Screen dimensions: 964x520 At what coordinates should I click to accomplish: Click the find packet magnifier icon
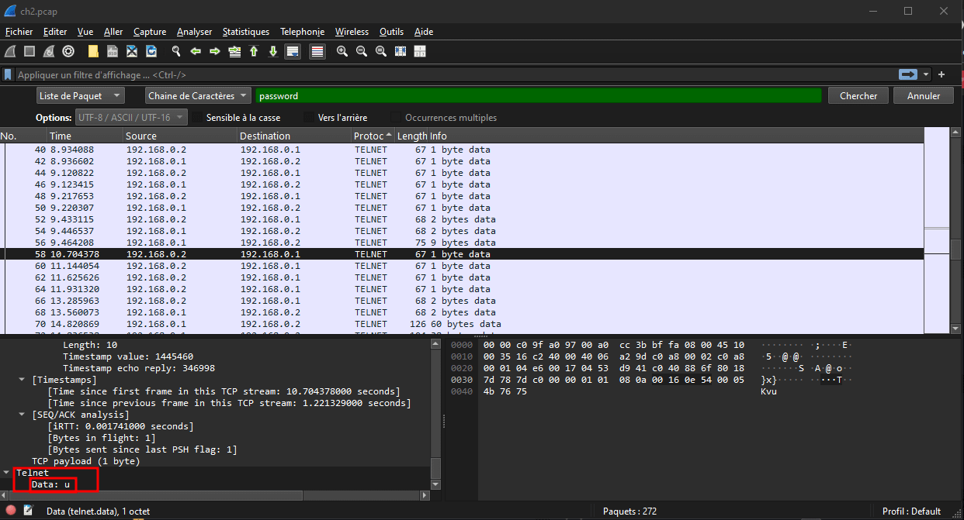176,52
